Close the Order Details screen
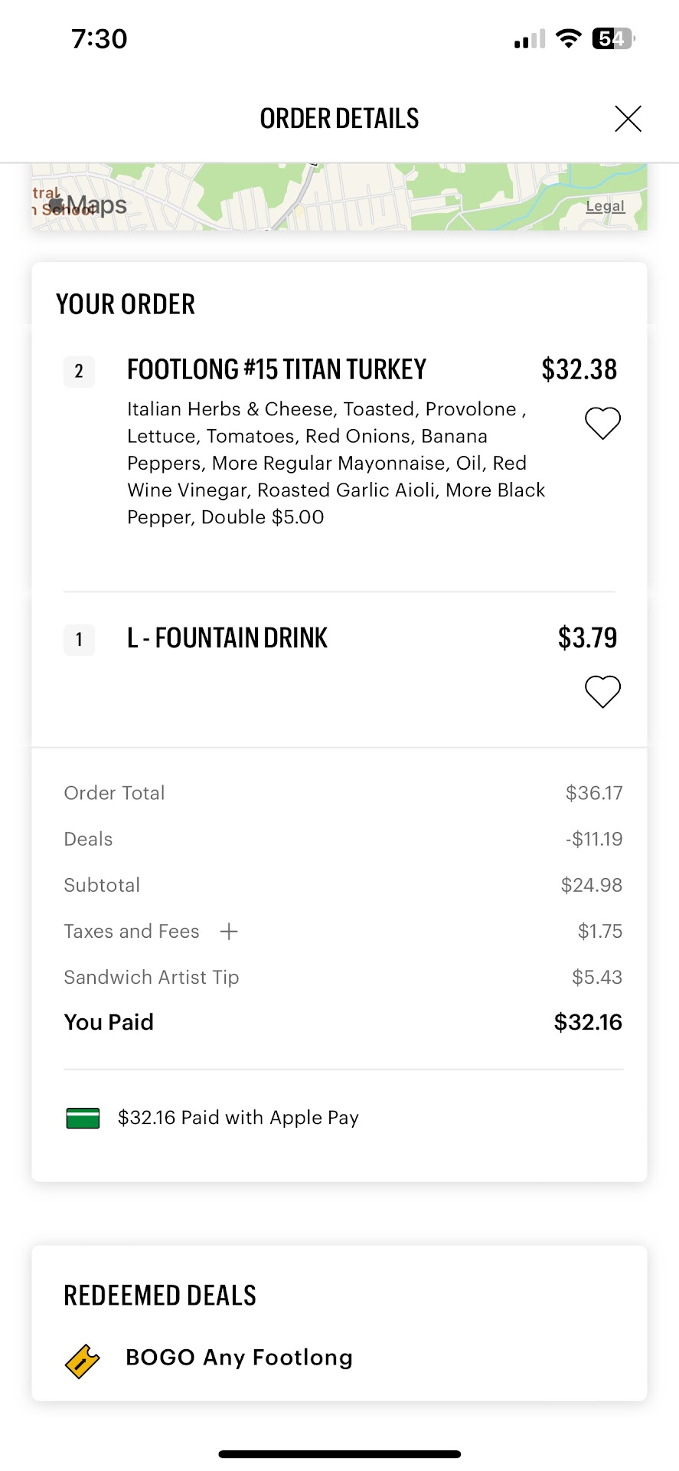Screen dimensions: 679x1471 coord(628,119)
